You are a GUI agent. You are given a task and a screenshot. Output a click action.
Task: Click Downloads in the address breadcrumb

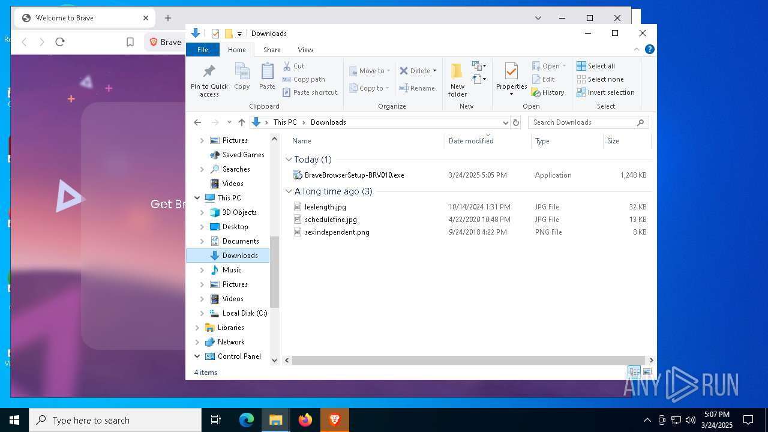coord(328,122)
